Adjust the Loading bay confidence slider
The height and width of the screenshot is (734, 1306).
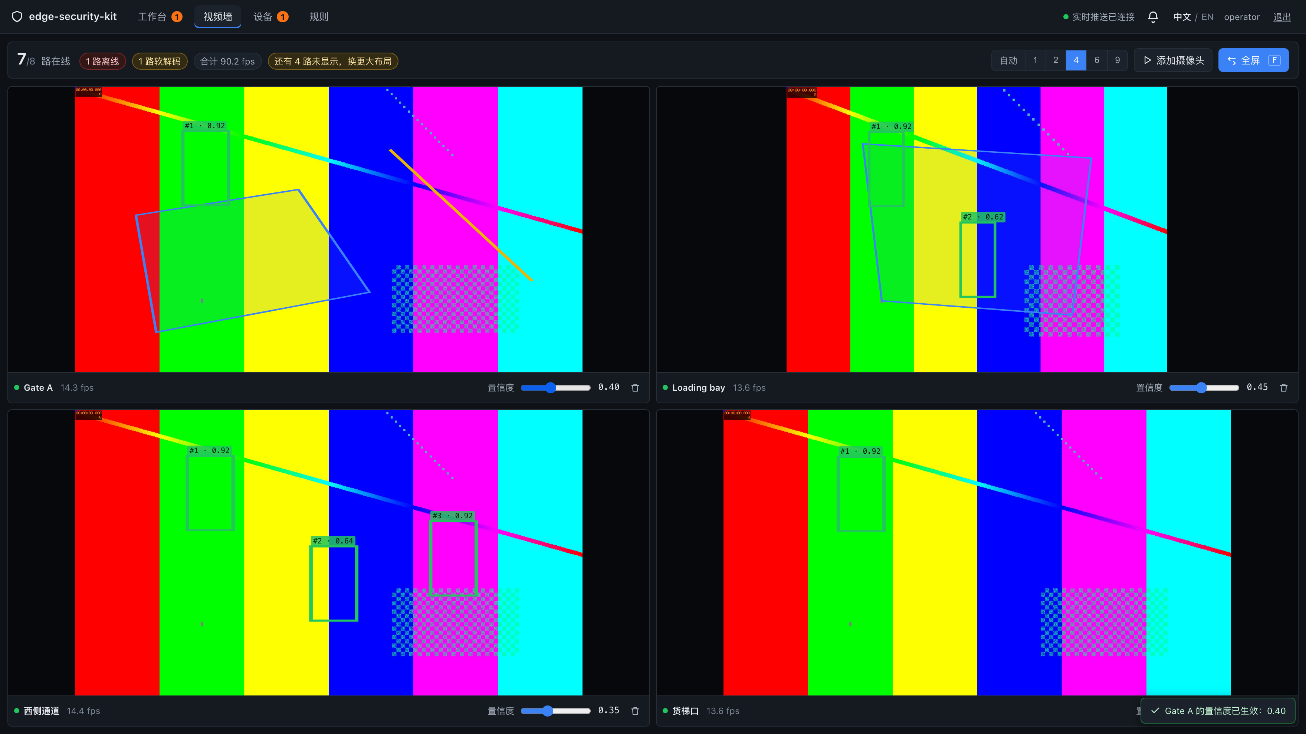tap(1204, 387)
